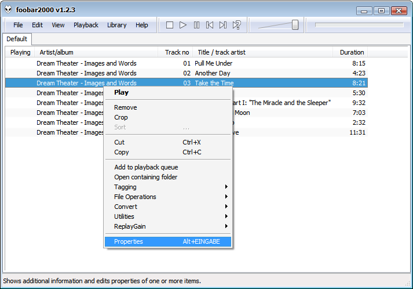Skip to the previous track

[x=210, y=25]
